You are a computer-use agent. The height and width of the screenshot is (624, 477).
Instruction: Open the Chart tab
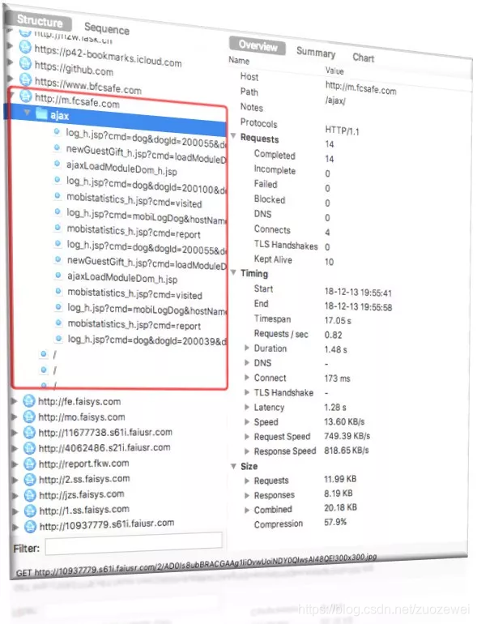pos(364,58)
